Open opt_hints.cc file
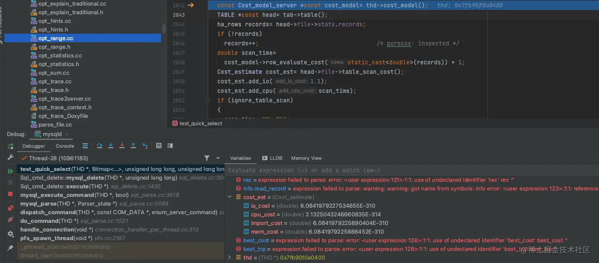The width and height of the screenshot is (599, 263). coord(55,21)
